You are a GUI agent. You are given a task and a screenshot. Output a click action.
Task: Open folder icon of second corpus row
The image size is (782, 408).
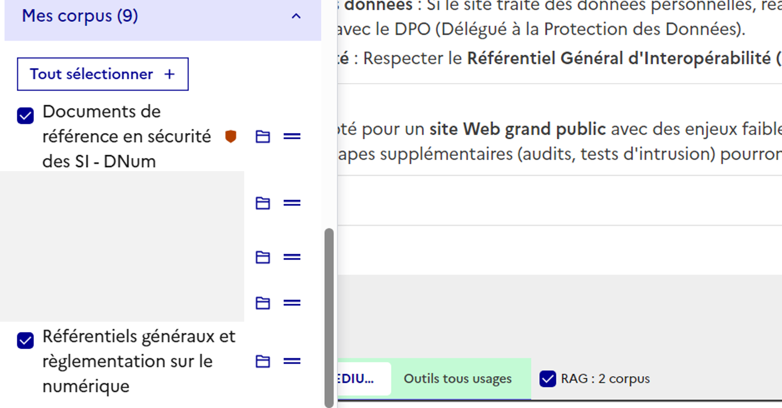click(x=263, y=203)
